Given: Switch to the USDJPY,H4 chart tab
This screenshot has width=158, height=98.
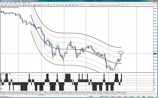Looking at the screenshot, I should pos(19,94).
